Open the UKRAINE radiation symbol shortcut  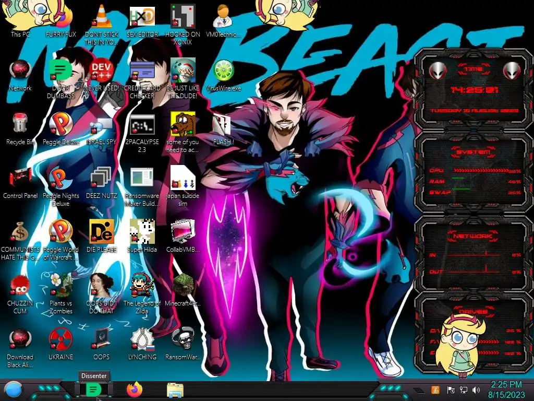tap(60, 344)
